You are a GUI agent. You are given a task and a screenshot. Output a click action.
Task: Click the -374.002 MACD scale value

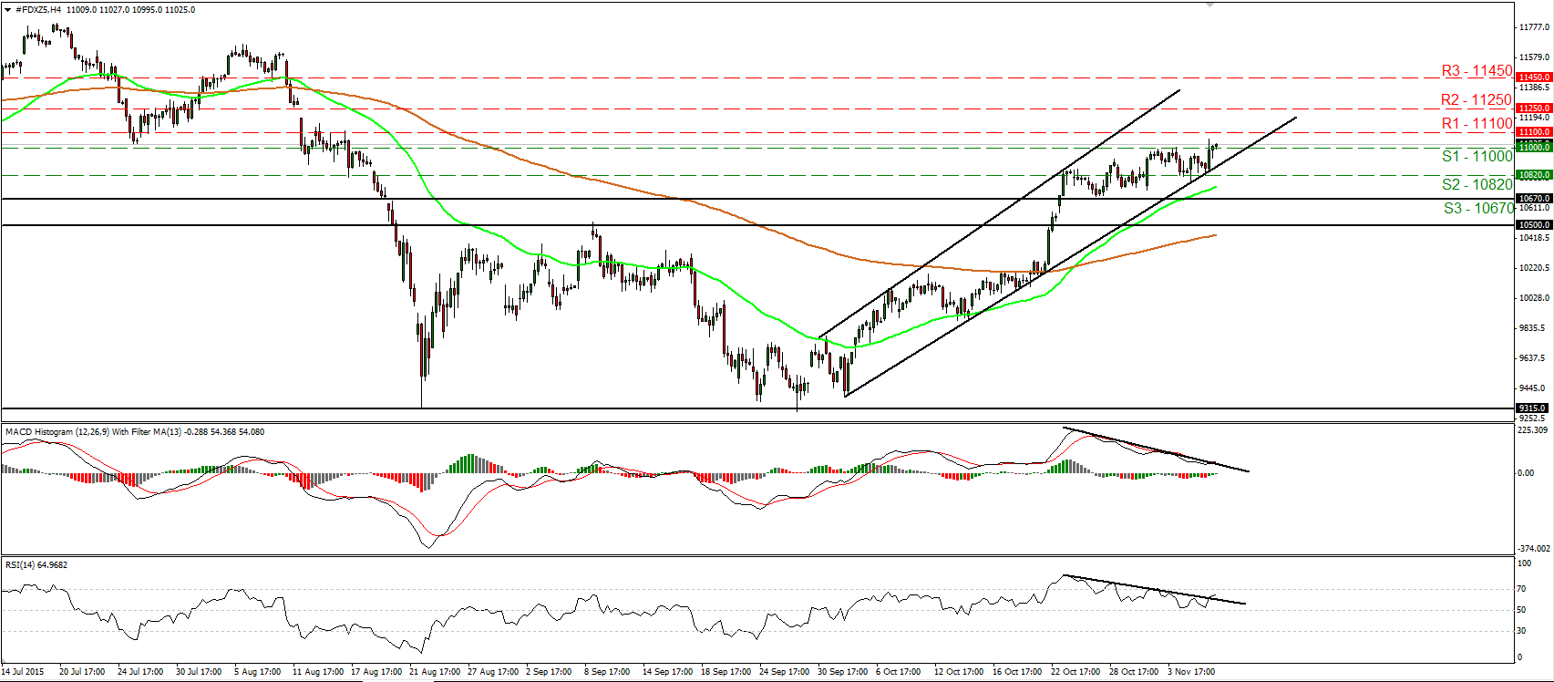pos(1533,548)
